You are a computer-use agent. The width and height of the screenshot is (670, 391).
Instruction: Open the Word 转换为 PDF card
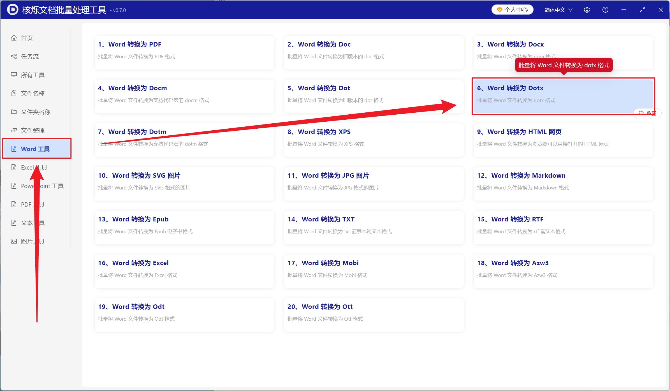click(x=184, y=52)
